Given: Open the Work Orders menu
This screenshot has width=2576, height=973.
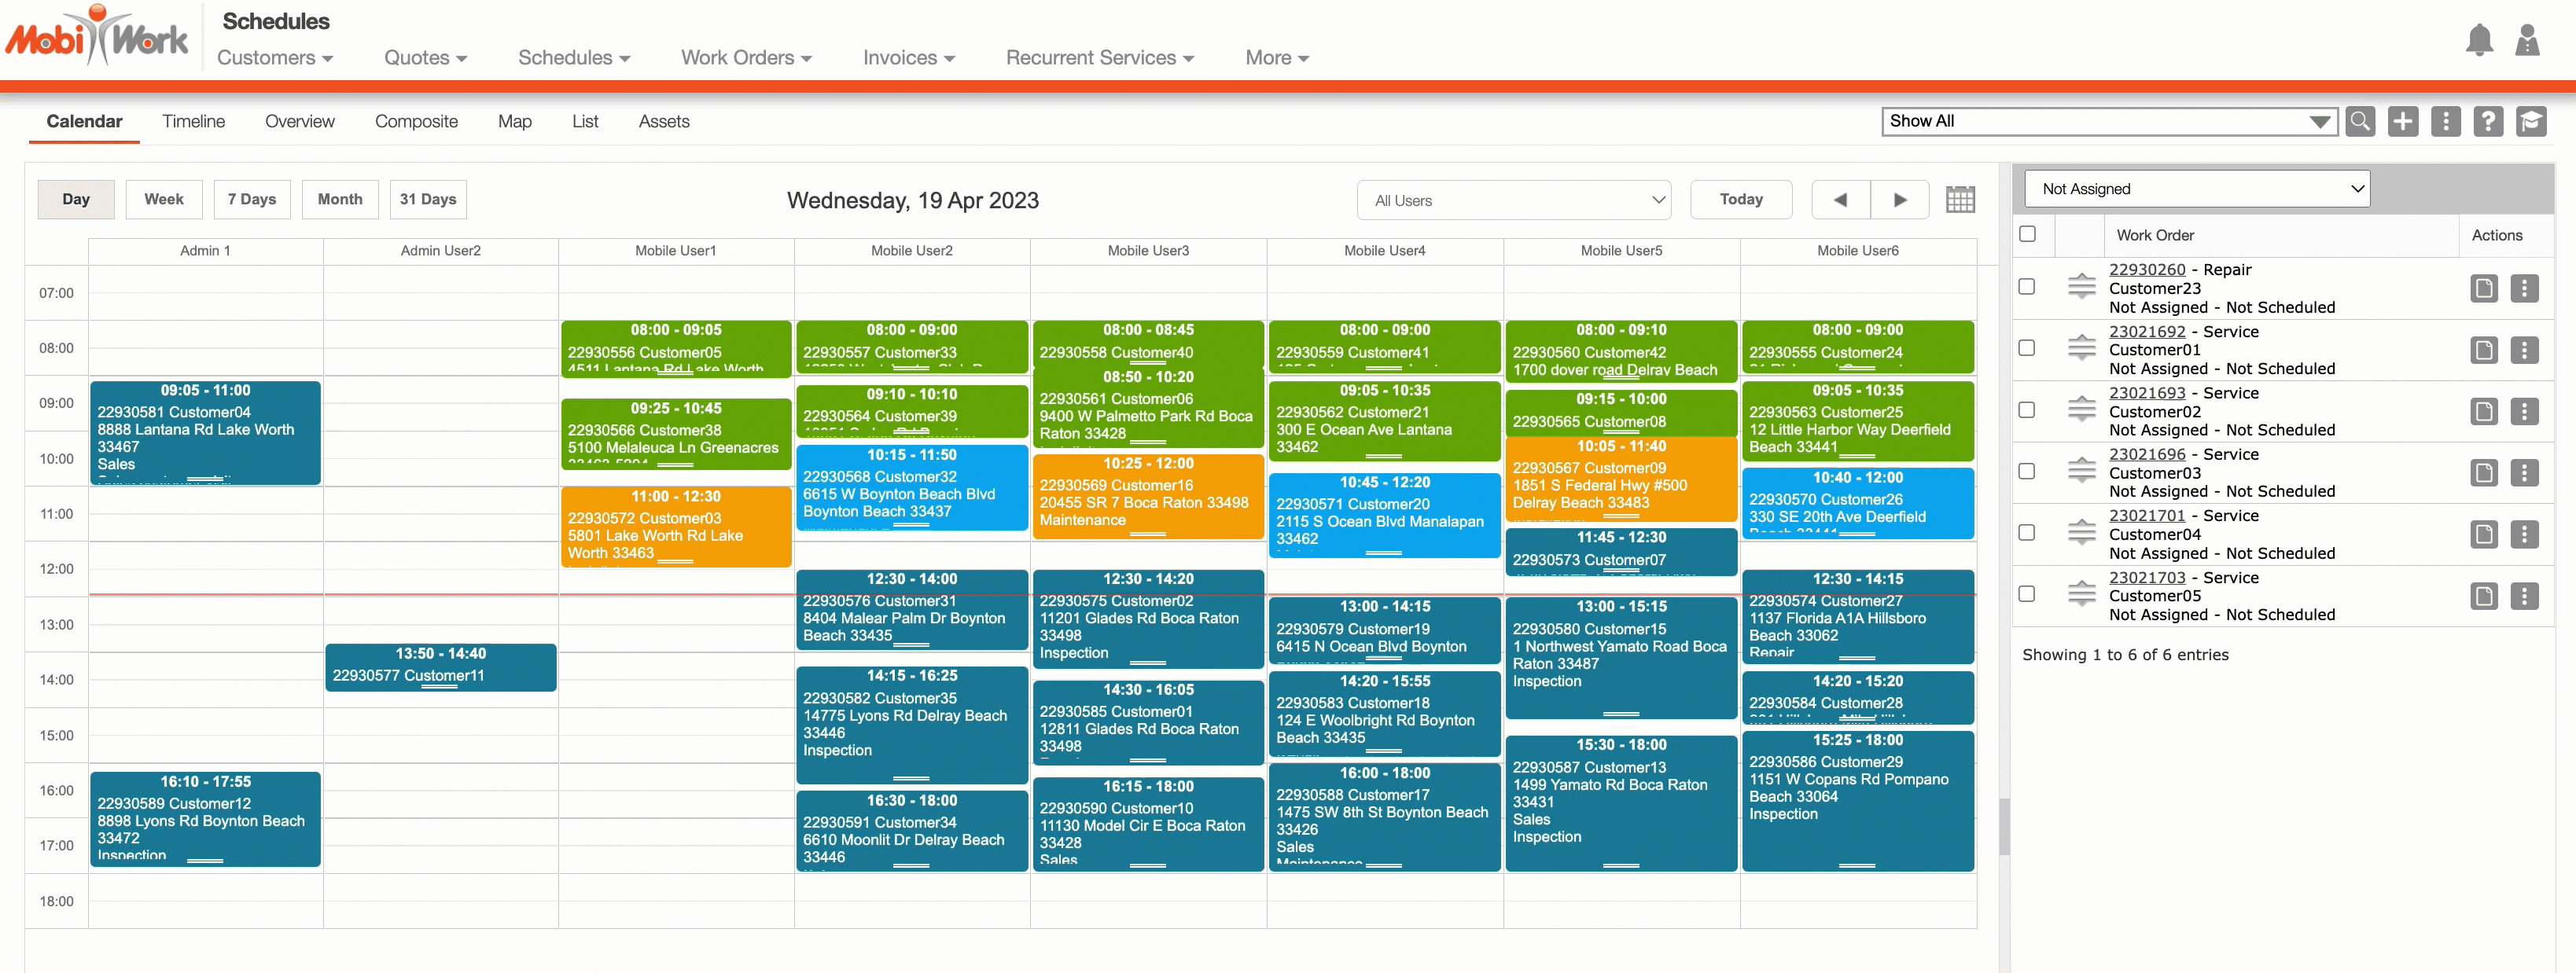Looking at the screenshot, I should coord(746,58).
